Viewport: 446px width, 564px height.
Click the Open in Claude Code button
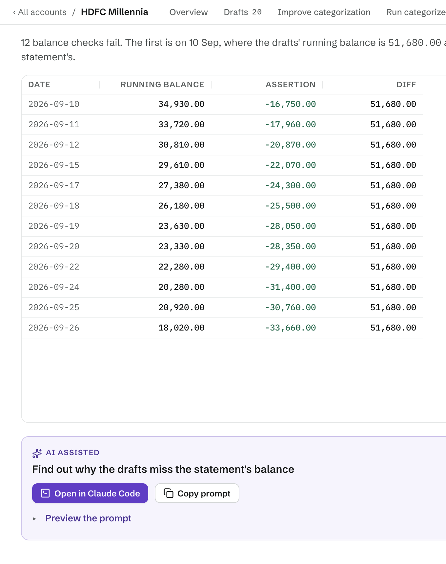90,493
